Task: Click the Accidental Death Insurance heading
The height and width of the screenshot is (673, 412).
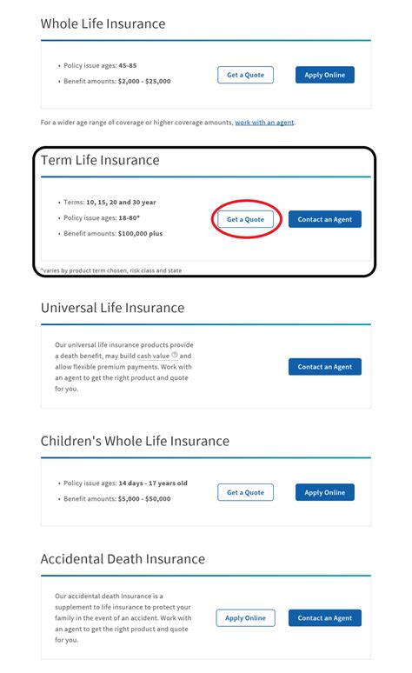Action: 123,559
